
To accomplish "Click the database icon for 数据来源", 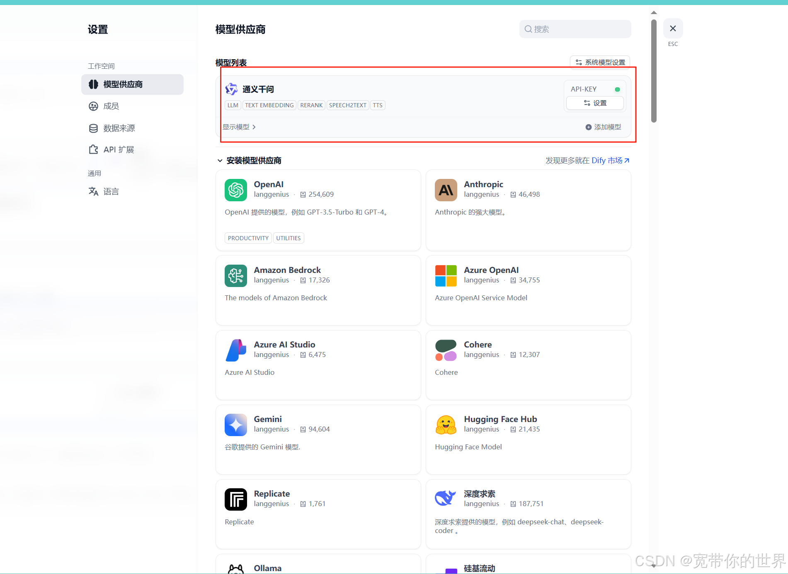I will coord(93,128).
